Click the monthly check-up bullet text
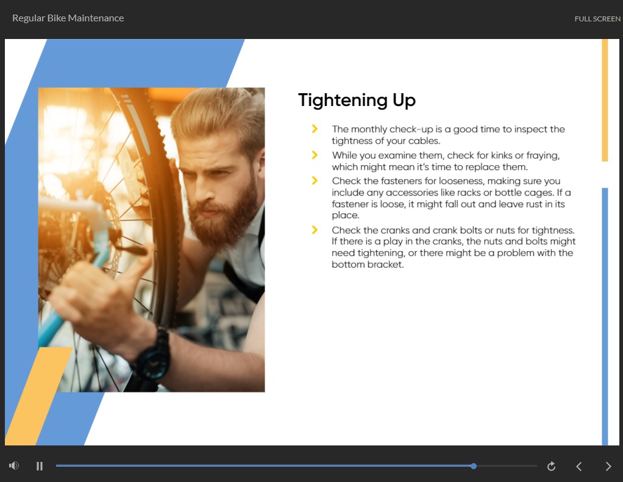This screenshot has height=482, width=623. [448, 135]
